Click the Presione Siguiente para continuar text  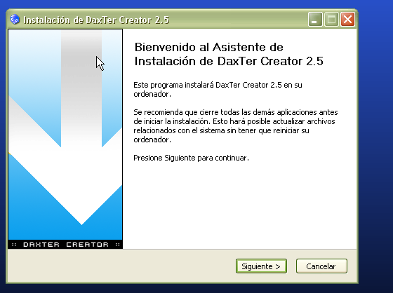click(x=191, y=158)
